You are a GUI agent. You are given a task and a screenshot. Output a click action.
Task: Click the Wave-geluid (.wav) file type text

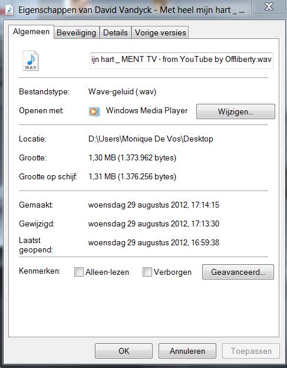122,91
